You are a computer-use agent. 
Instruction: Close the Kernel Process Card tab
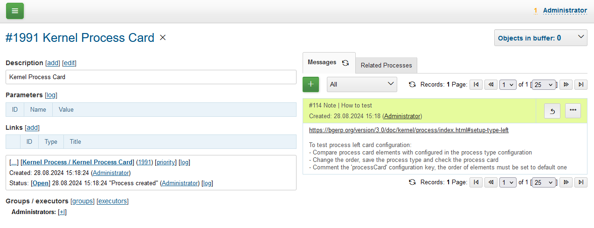point(163,38)
